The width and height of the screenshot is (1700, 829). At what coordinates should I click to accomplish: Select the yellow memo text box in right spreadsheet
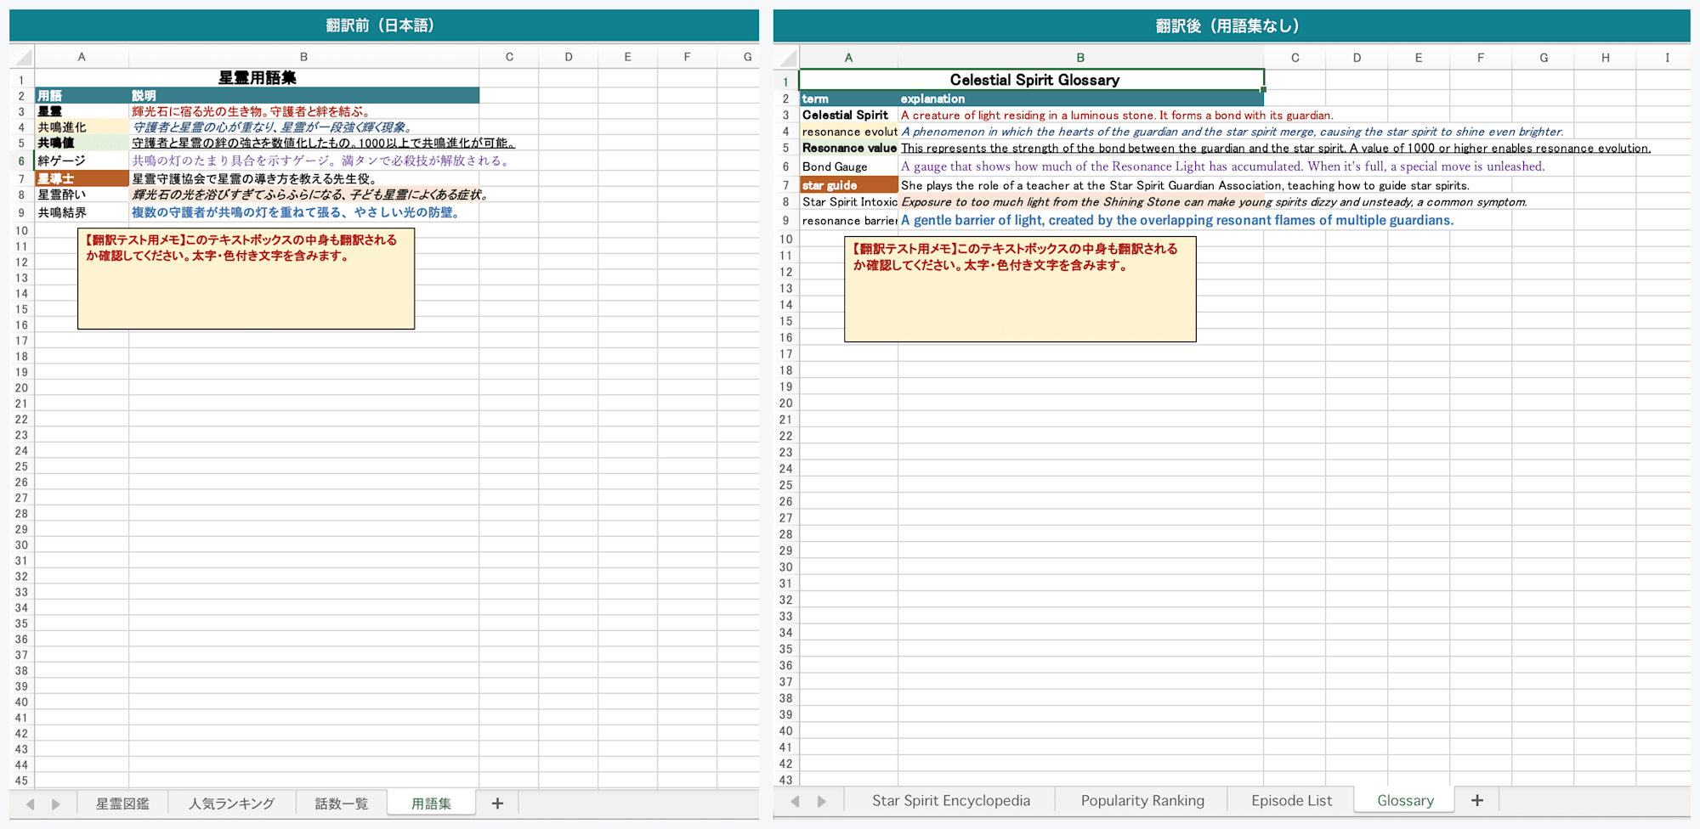click(1020, 290)
